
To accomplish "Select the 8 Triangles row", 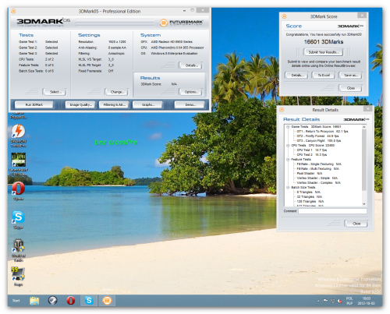I will point(308,192).
